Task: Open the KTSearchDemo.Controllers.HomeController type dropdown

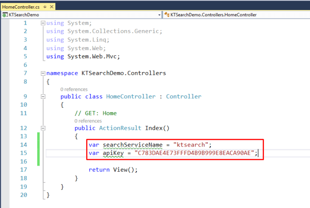Action: tap(236, 15)
